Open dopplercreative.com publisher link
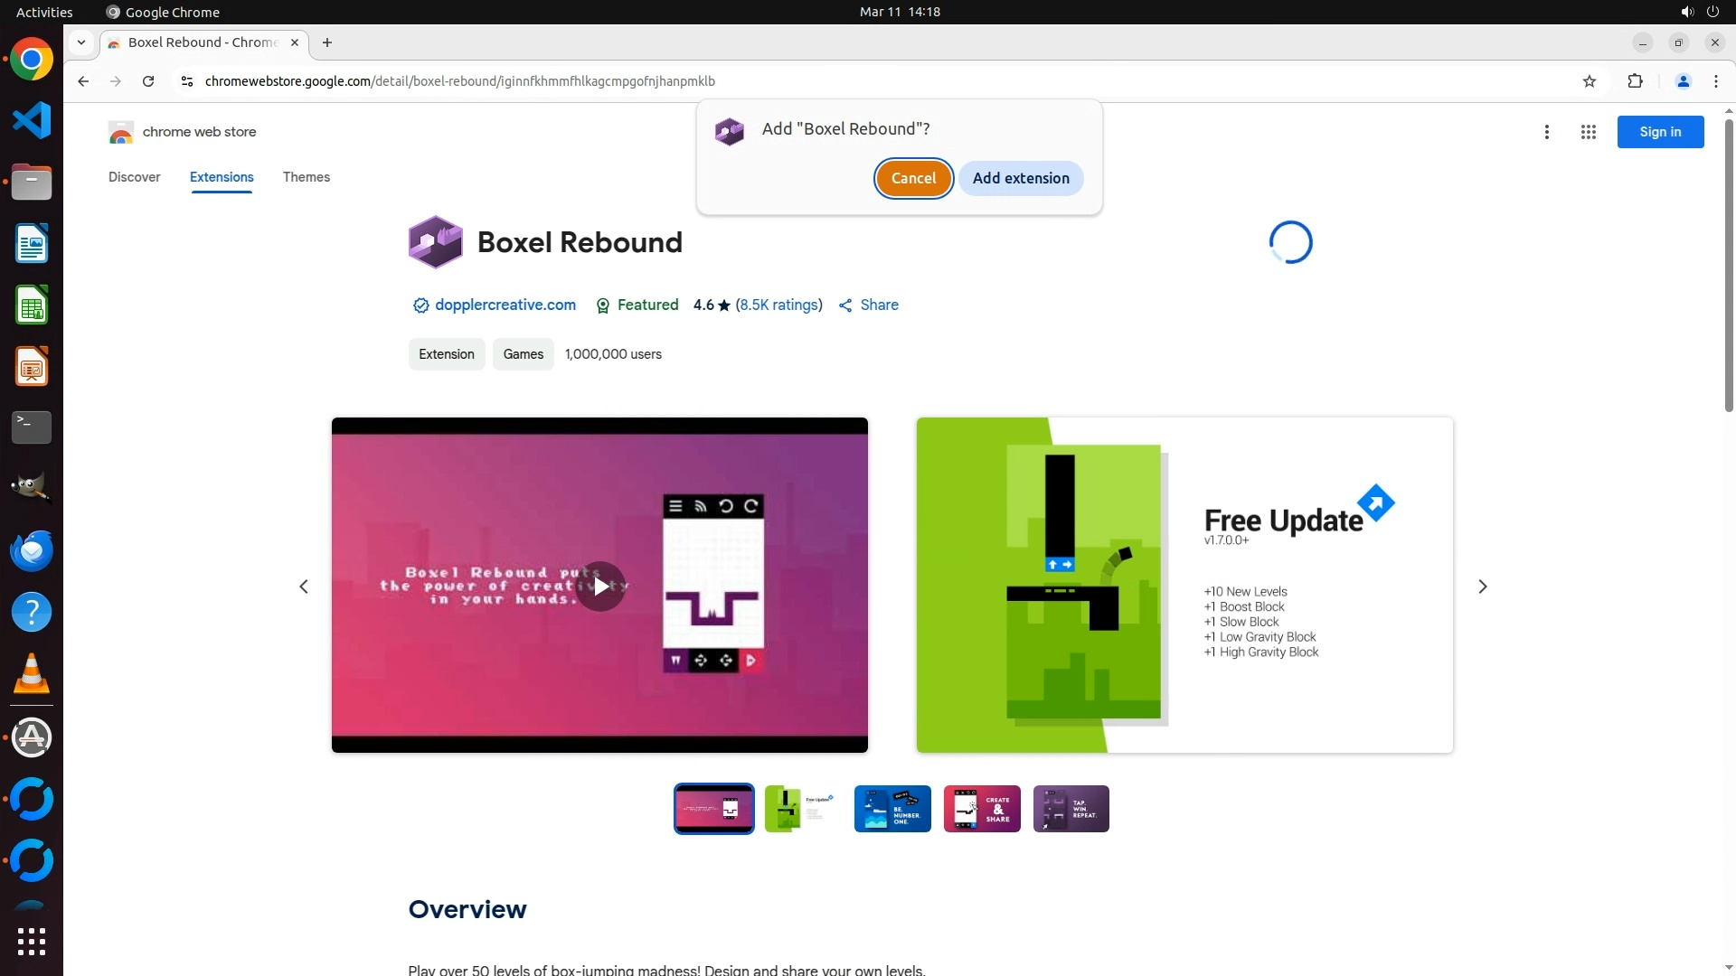Image resolution: width=1736 pixels, height=976 pixels. tap(505, 305)
